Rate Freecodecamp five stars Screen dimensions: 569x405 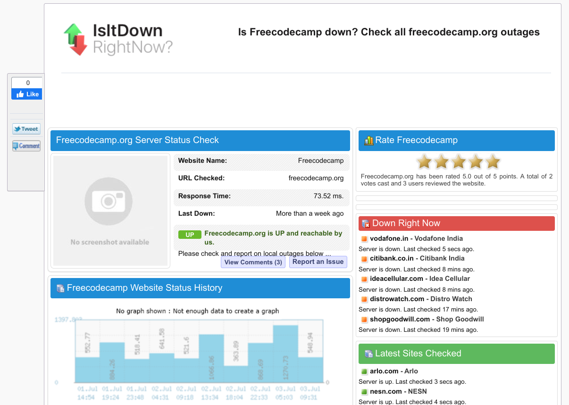point(492,162)
